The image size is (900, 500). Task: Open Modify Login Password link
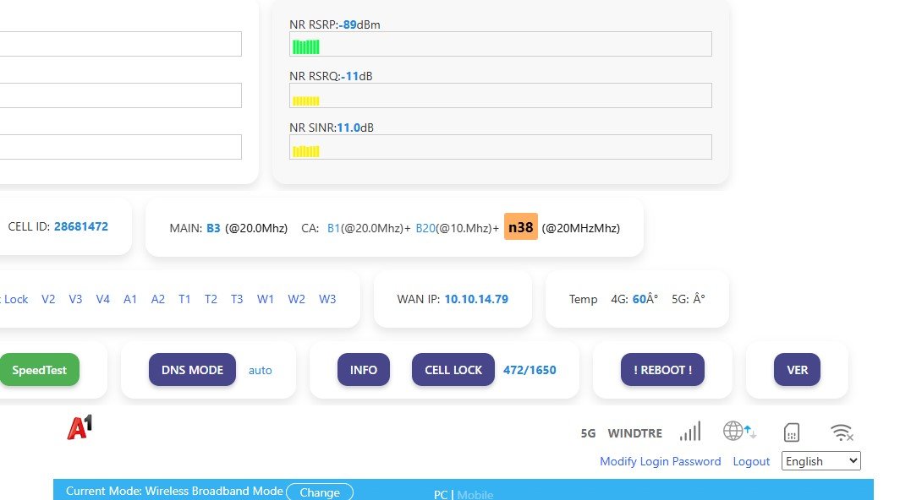660,462
